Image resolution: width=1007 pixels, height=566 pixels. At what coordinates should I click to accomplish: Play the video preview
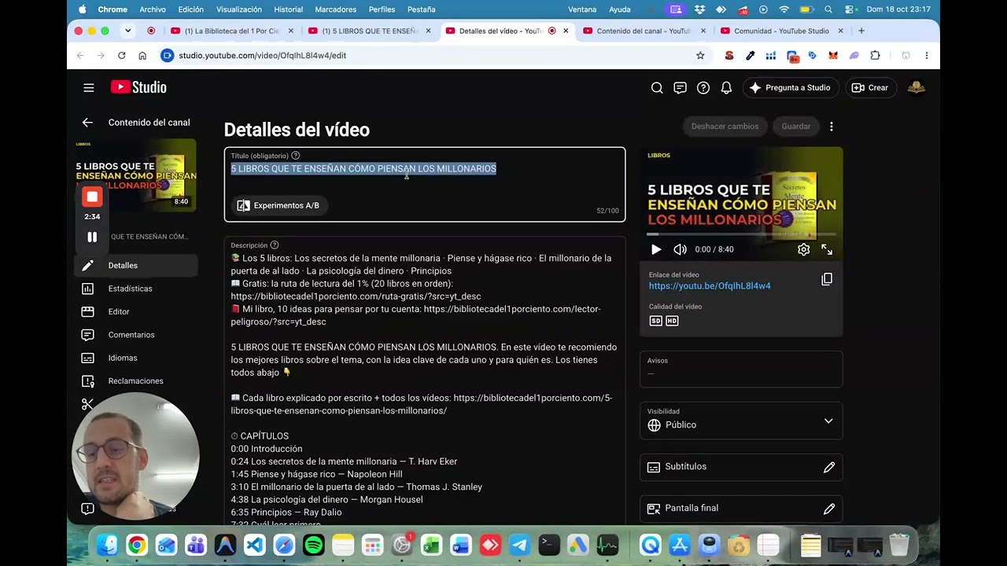click(656, 249)
